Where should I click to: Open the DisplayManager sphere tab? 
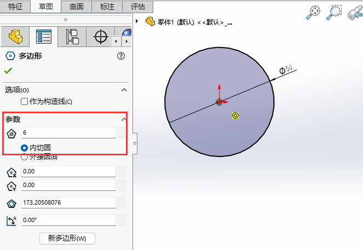(126, 32)
